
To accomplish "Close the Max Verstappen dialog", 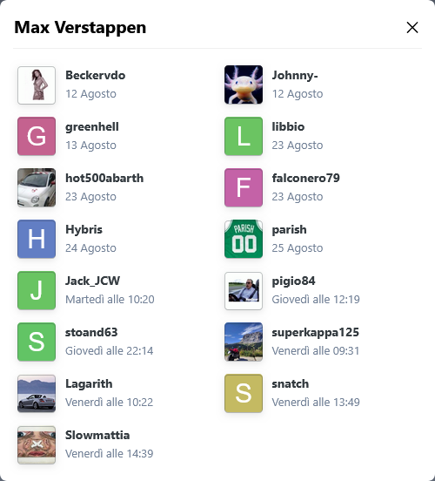I will [x=412, y=28].
